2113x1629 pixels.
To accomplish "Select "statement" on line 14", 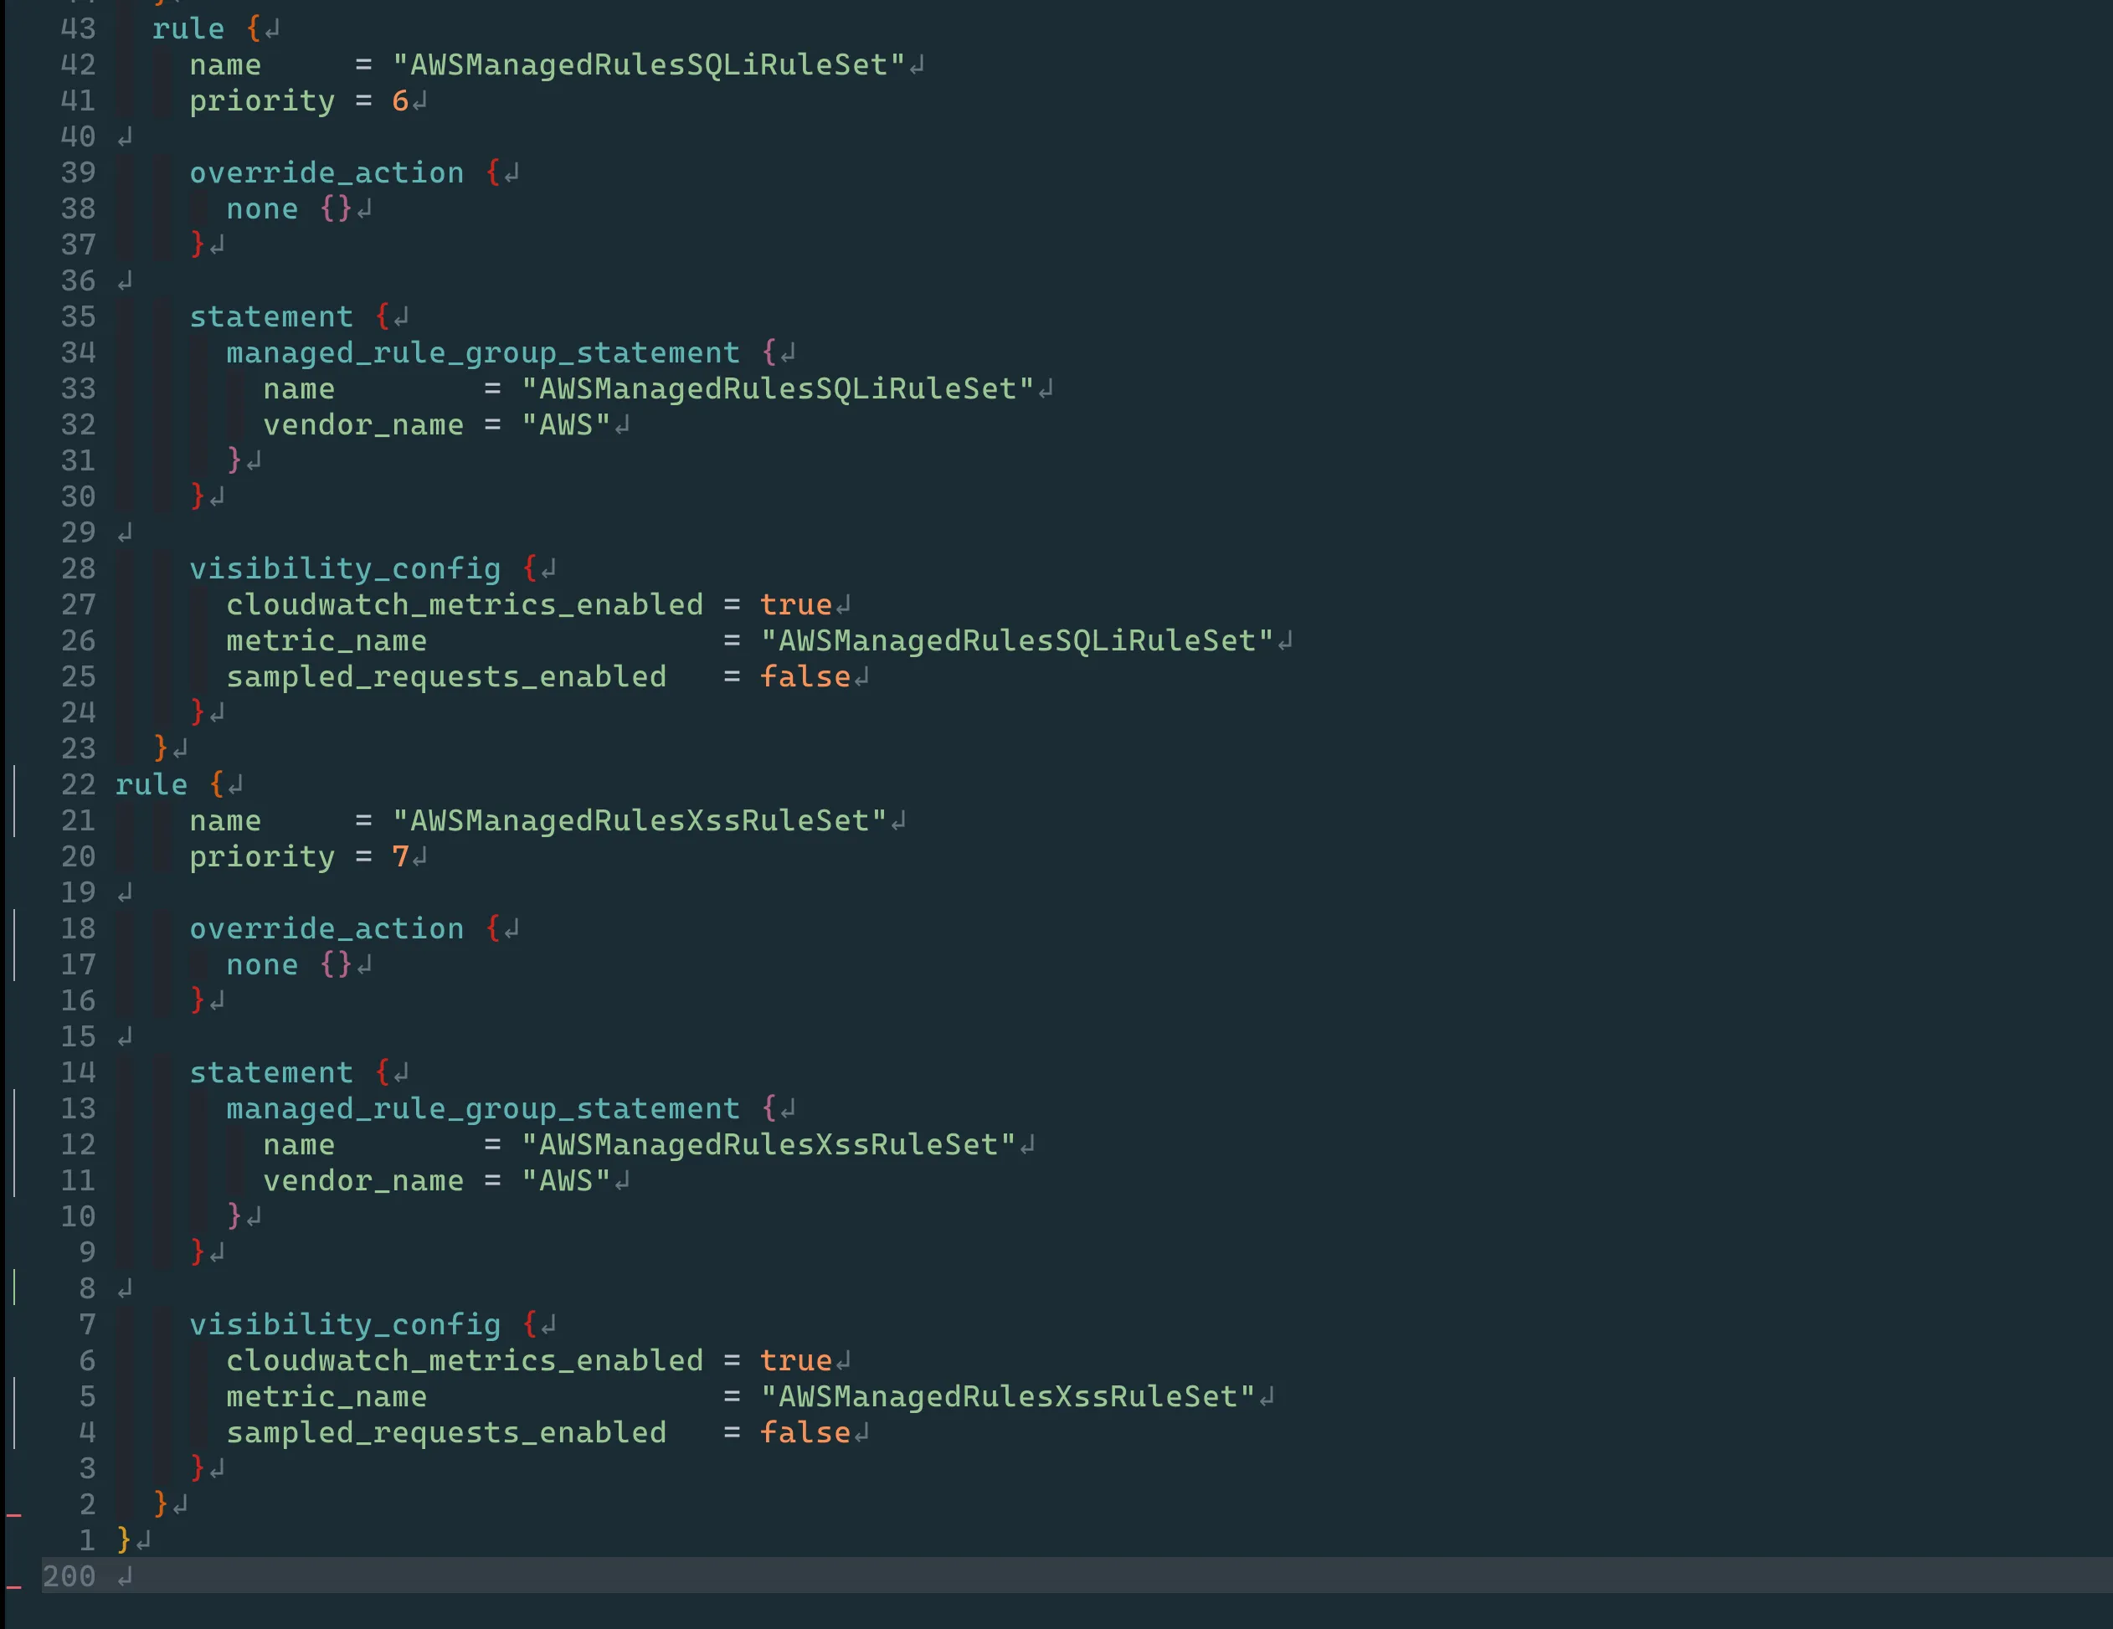I will tap(271, 1073).
